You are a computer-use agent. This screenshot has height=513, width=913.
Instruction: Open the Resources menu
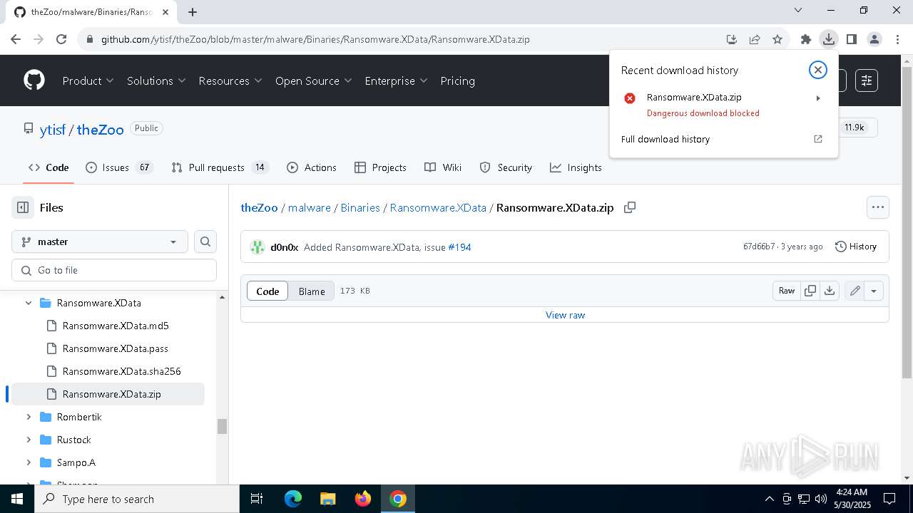230,81
